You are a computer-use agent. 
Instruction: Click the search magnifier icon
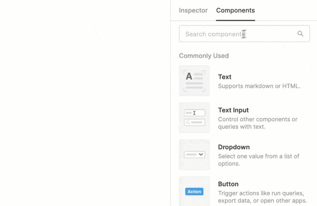pyautogui.click(x=300, y=34)
